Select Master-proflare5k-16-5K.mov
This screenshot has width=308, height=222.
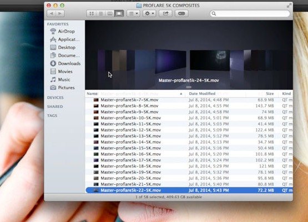(x=189, y=154)
